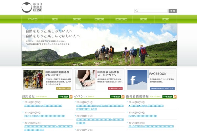Click yellow 詳しくはこちら button in instructor card
Image resolution: width=197 pixels, height=131 pixels.
63,88
